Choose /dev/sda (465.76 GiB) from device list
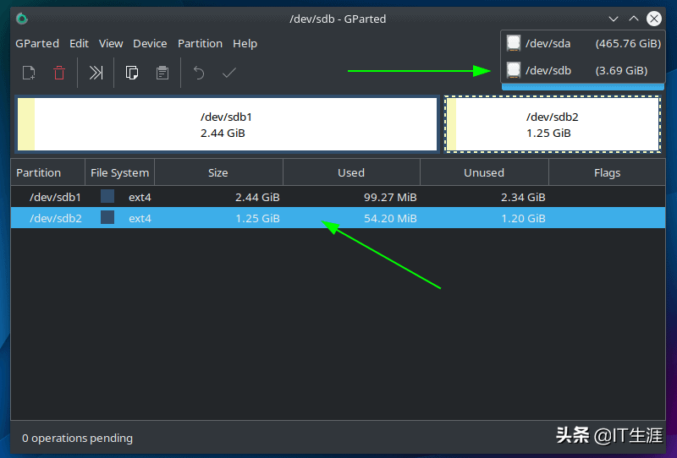The image size is (677, 458). (582, 43)
